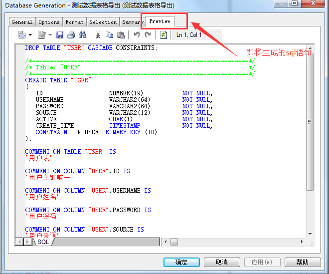Image resolution: width=329 pixels, height=274 pixels.
Task: Click horizontal scrollbar left arrow
Action: [165, 242]
